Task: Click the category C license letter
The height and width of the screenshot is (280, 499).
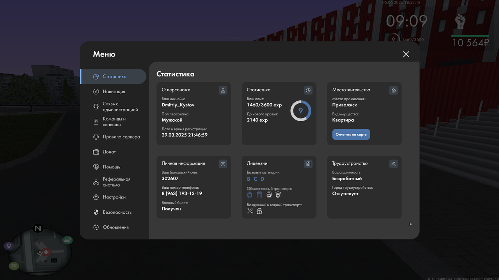Action: tap(256, 179)
